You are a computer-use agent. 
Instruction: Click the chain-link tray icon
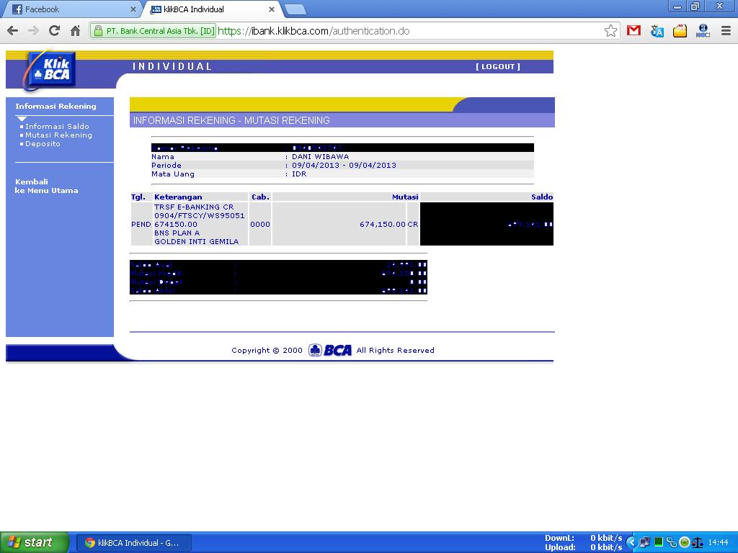pyautogui.click(x=671, y=543)
